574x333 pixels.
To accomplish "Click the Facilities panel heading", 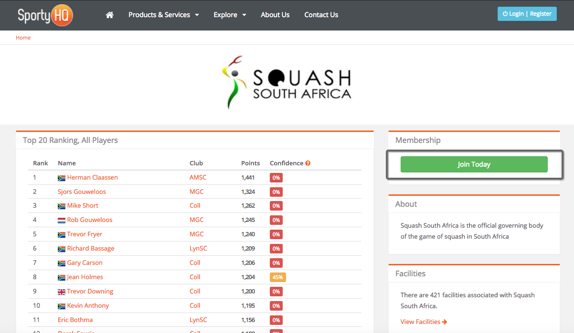I will pyautogui.click(x=410, y=273).
